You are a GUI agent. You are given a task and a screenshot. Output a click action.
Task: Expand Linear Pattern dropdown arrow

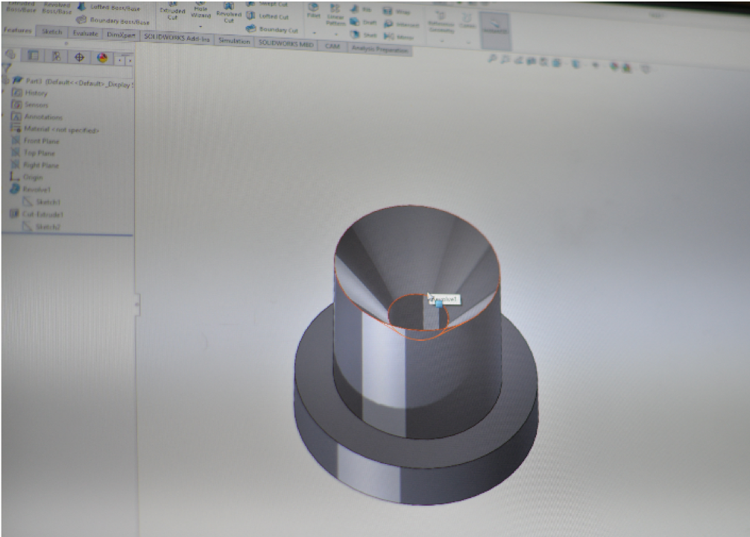tap(336, 34)
